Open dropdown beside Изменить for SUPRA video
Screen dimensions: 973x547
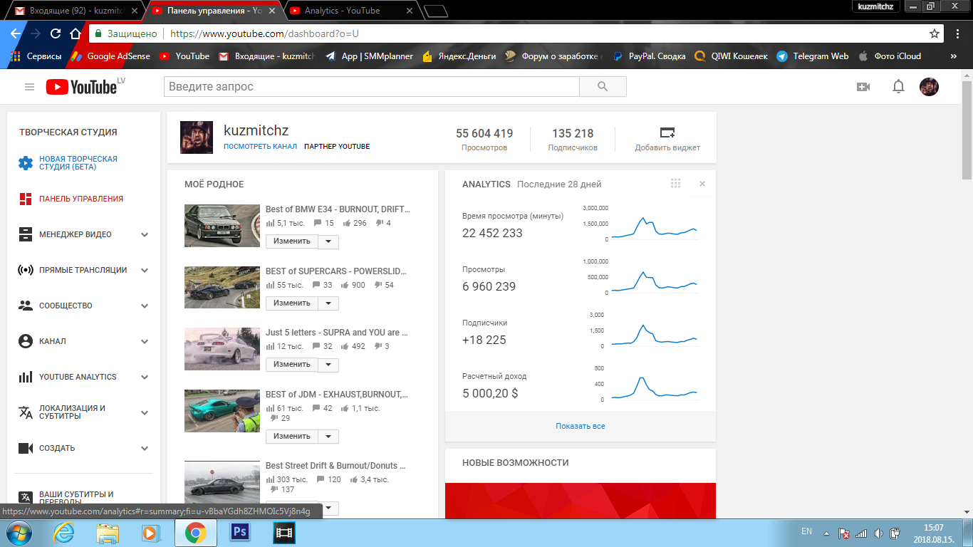click(328, 365)
